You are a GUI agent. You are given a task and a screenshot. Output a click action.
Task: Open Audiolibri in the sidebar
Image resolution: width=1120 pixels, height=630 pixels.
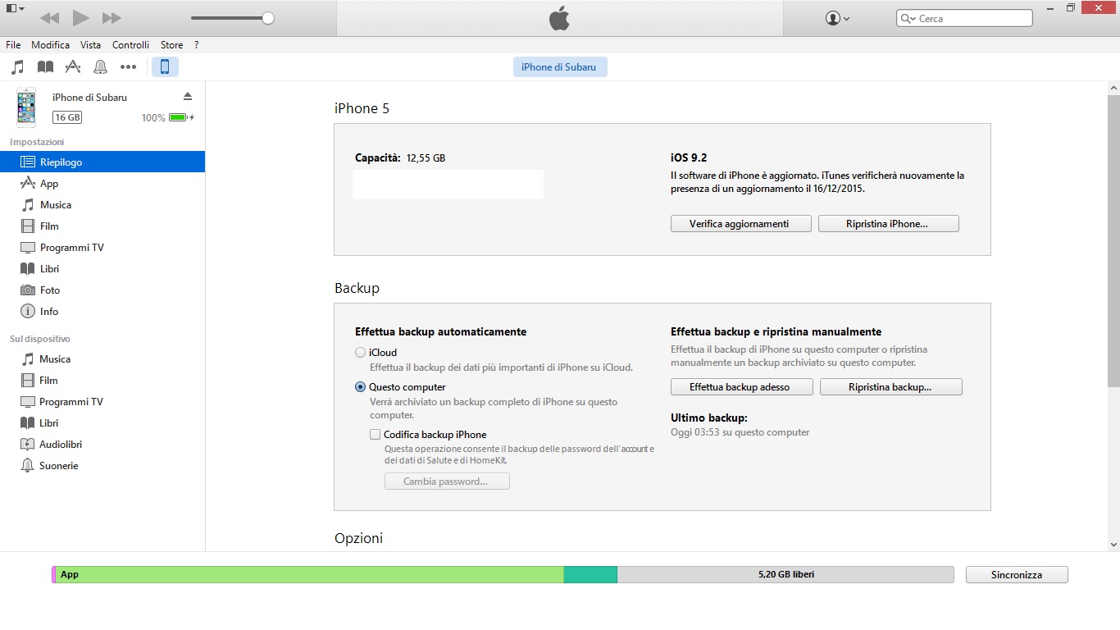[102, 445]
